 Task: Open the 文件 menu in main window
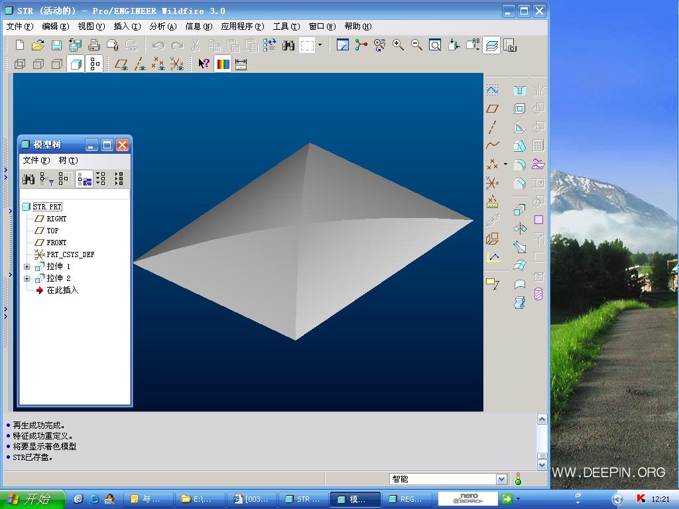[x=20, y=27]
